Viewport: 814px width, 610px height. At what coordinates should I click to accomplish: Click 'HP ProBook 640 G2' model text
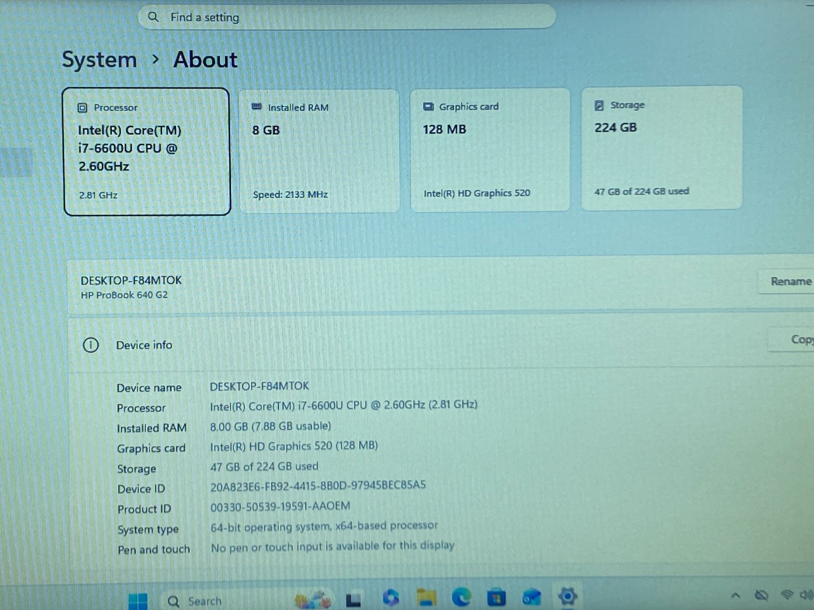click(124, 295)
